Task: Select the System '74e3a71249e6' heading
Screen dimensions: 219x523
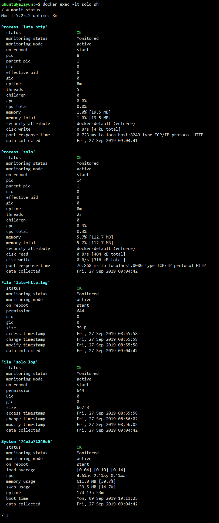Action: point(27,442)
